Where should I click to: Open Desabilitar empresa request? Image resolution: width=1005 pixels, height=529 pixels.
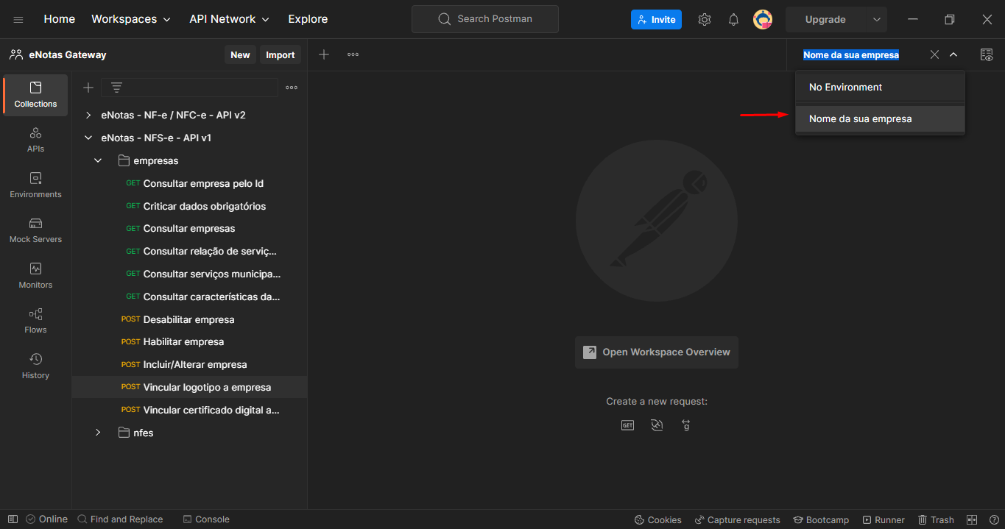190,319
